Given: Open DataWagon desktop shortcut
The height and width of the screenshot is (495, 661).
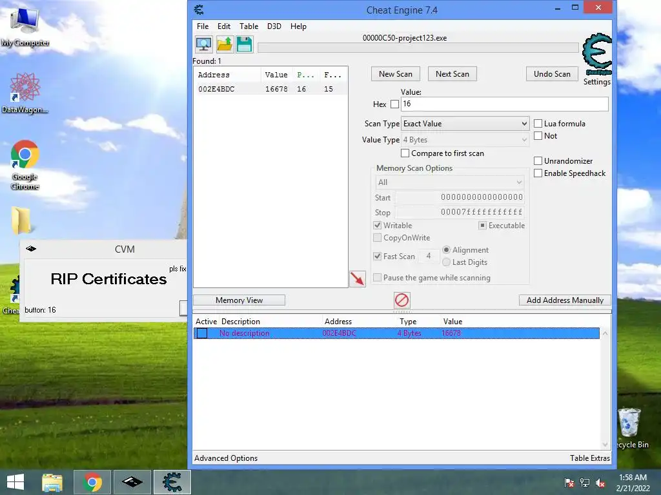Looking at the screenshot, I should [25, 93].
